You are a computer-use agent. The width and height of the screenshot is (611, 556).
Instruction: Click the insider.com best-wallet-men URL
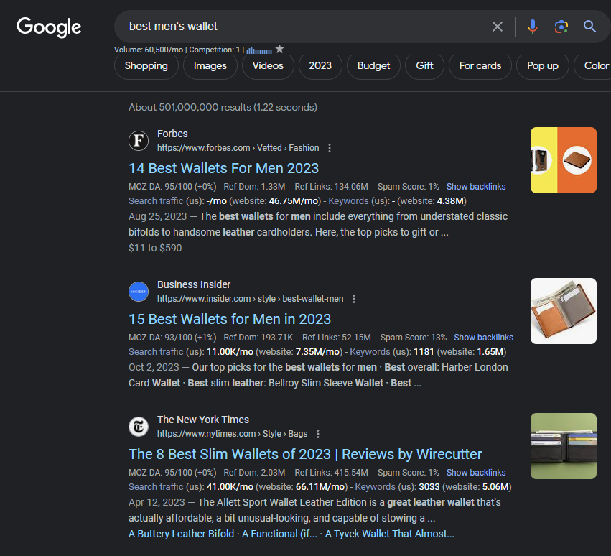pyautogui.click(x=250, y=299)
